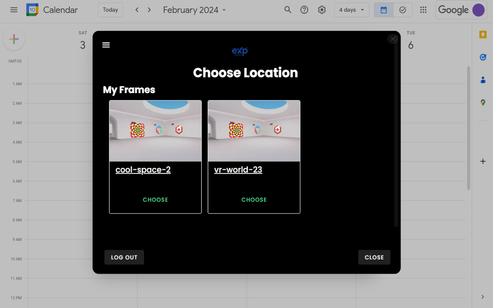Open Google Tasks in side panel
The image size is (493, 308).
[483, 57]
